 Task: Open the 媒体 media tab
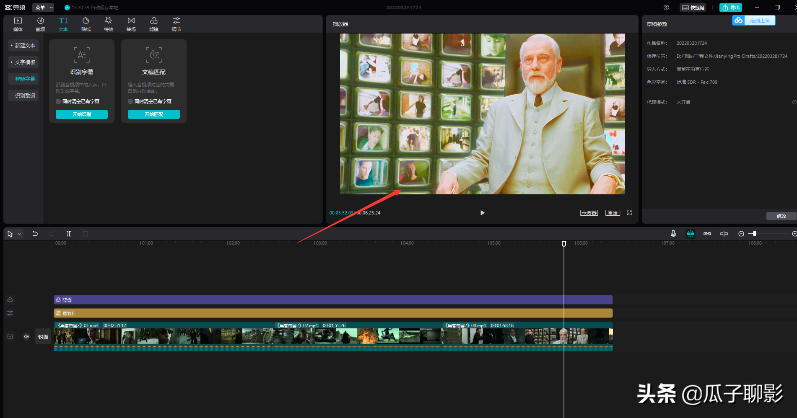pyautogui.click(x=18, y=24)
